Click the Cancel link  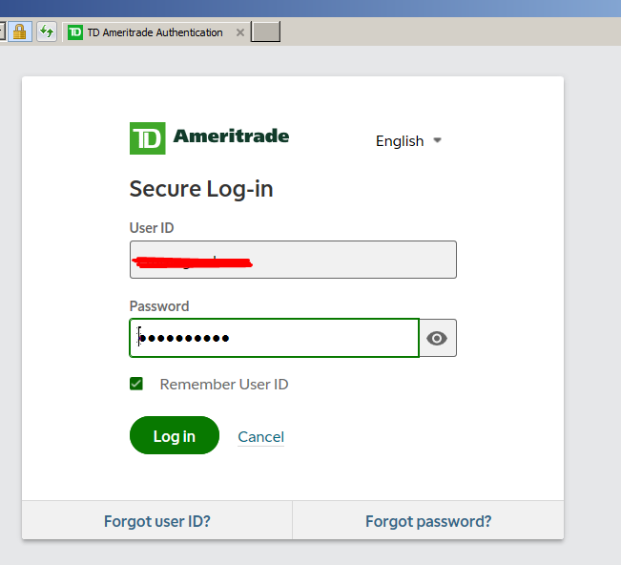point(260,436)
